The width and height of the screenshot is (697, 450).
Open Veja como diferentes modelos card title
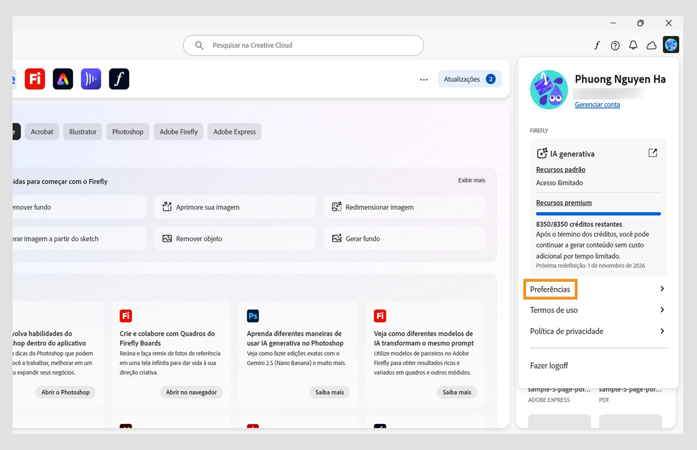423,338
